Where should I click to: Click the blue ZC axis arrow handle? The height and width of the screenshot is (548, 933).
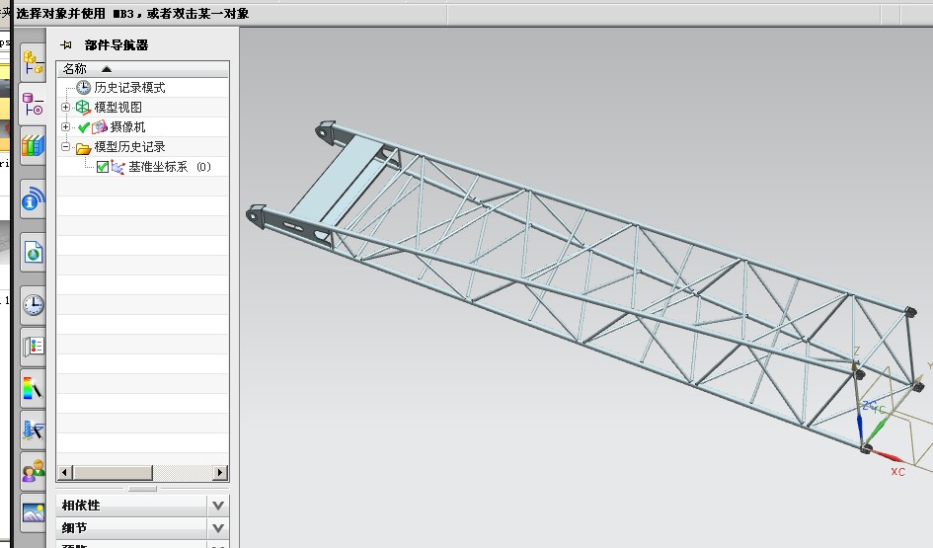tap(861, 427)
